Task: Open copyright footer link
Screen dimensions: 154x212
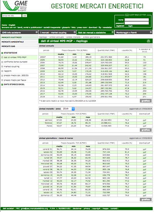Action: coord(96,209)
